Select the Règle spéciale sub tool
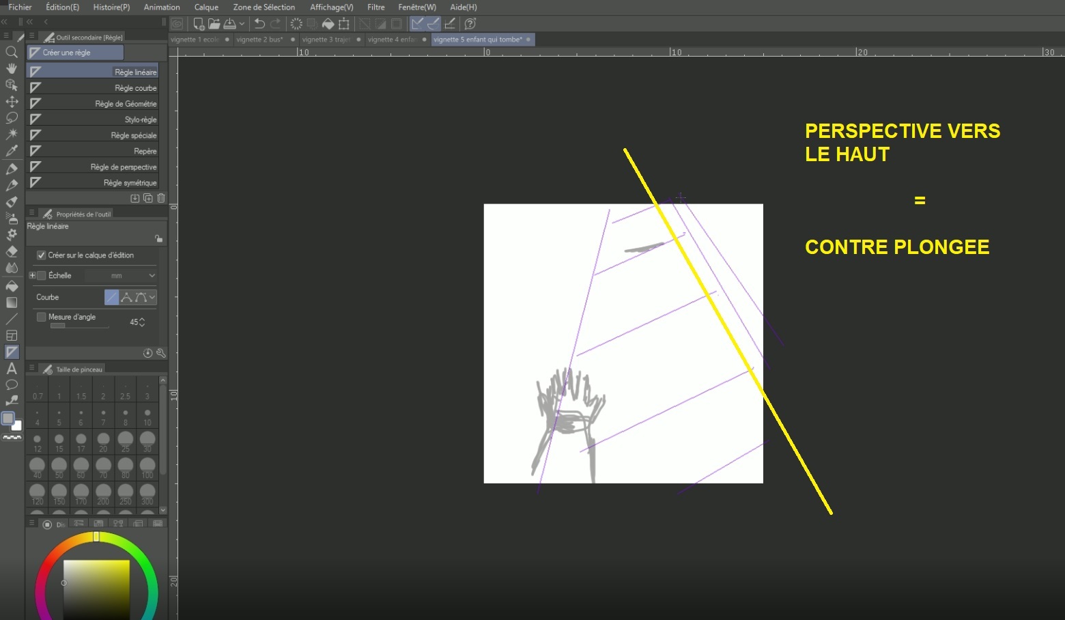 point(93,135)
